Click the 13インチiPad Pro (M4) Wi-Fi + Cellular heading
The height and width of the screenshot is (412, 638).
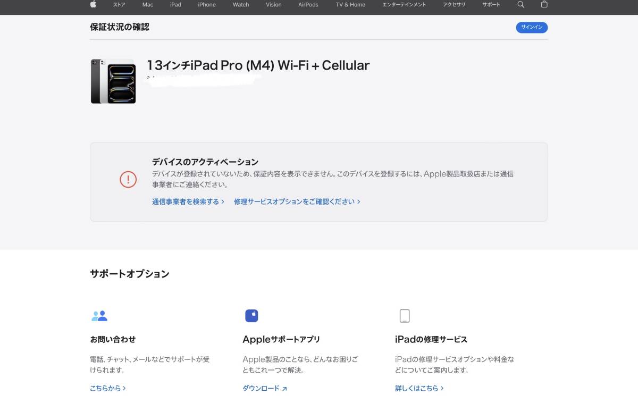pos(258,65)
